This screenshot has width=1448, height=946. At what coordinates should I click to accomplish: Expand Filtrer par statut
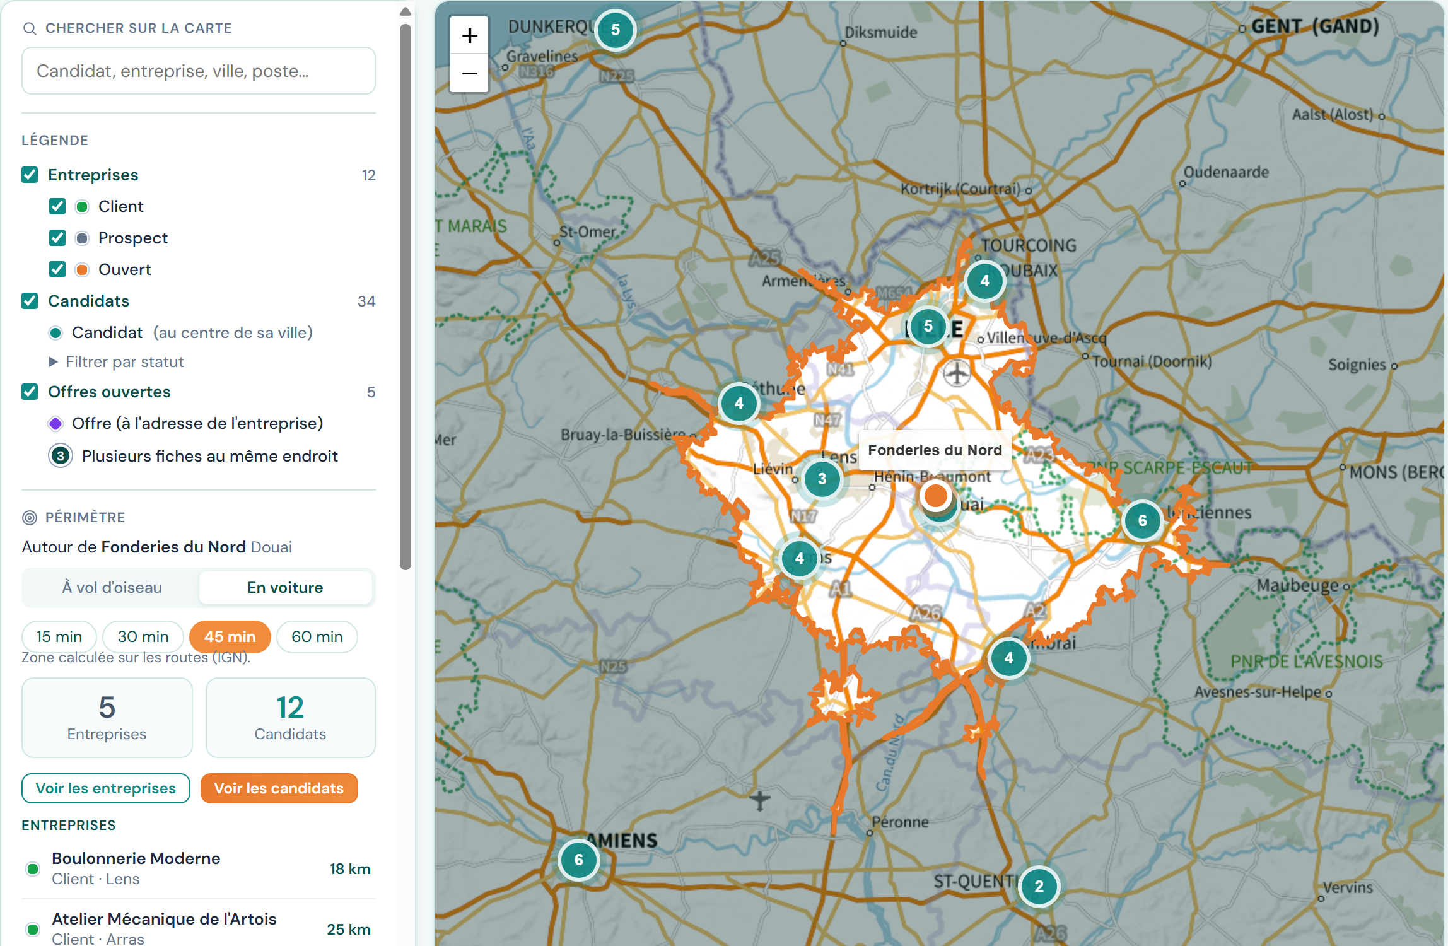point(117,362)
